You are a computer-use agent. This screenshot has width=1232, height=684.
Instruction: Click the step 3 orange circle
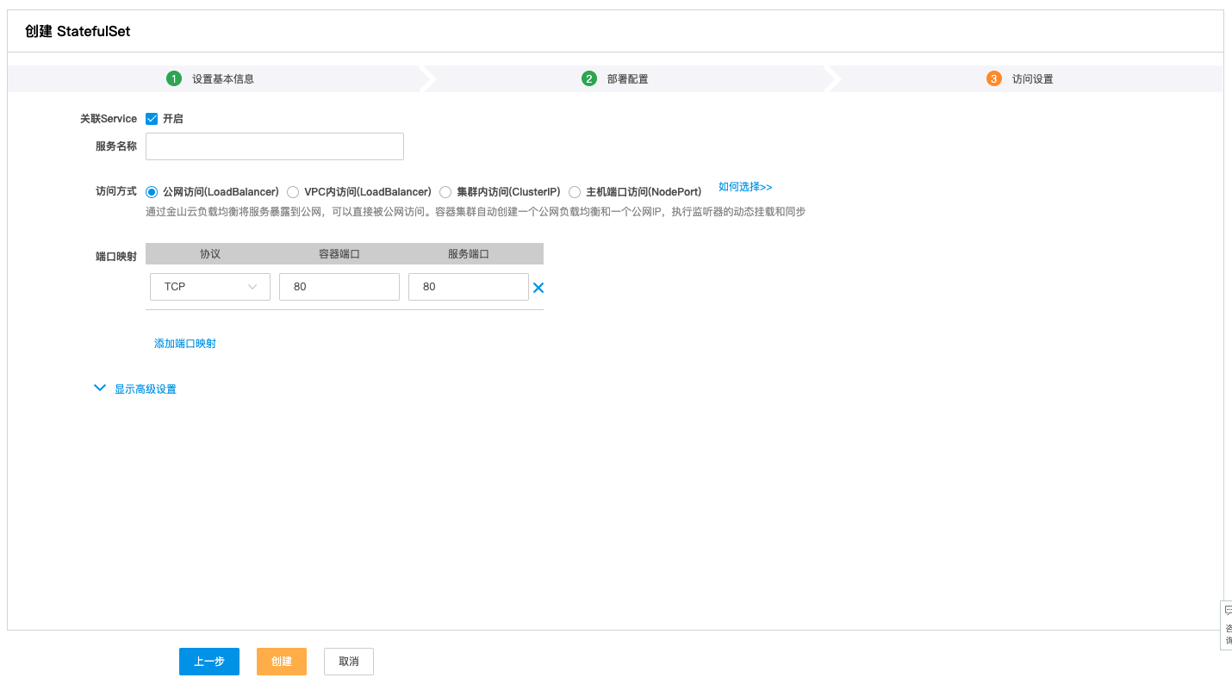click(994, 78)
